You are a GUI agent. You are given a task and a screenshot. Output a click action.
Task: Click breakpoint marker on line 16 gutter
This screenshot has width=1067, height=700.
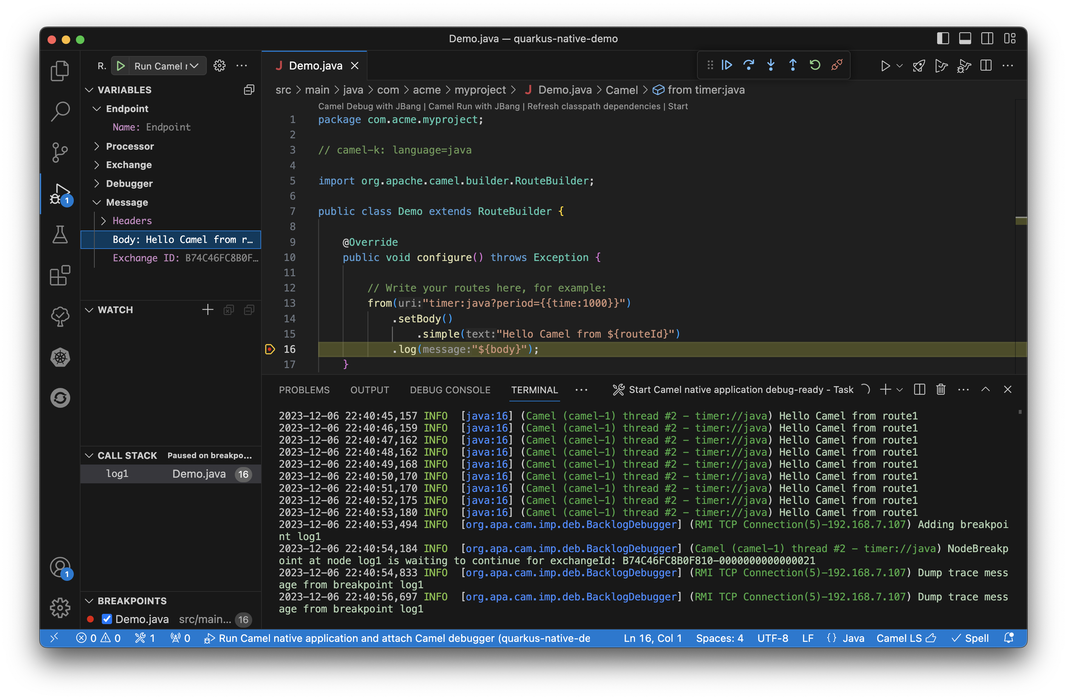coord(270,349)
